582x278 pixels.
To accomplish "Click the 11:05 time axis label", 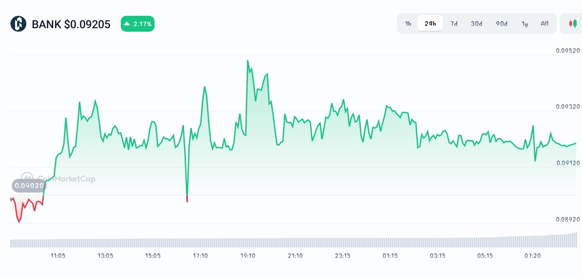I will 57,256.
